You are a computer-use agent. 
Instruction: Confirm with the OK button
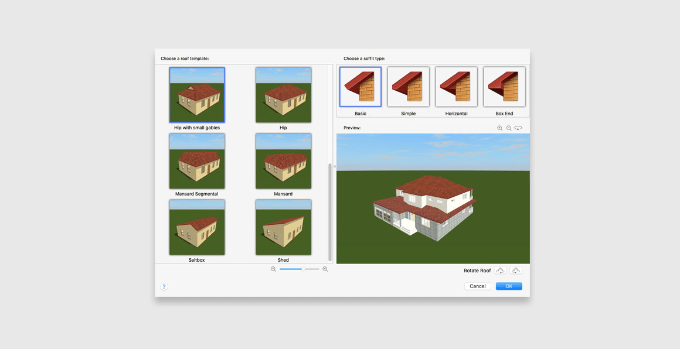509,286
